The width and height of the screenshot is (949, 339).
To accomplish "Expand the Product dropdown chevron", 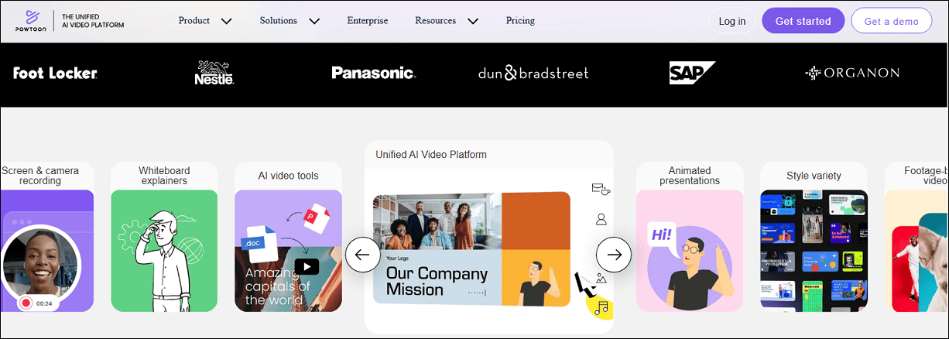I will tap(226, 22).
